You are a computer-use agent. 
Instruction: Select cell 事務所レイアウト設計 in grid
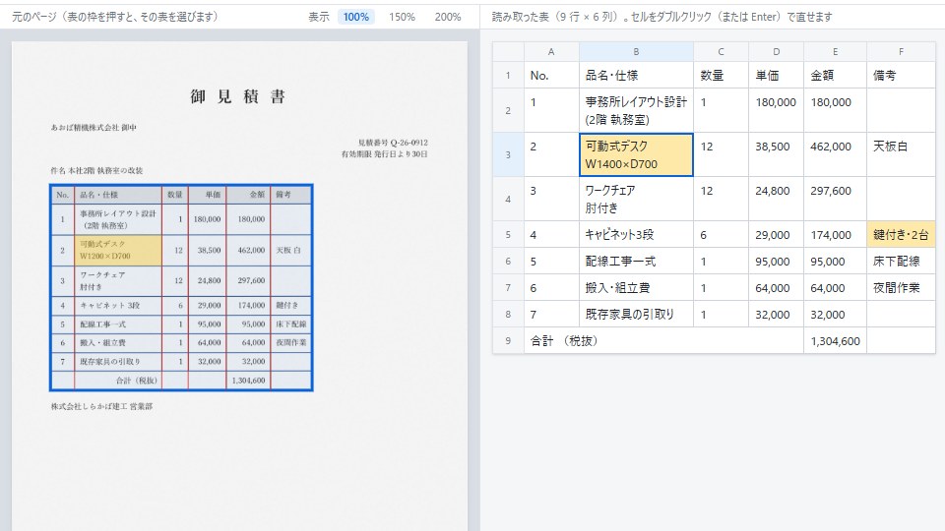click(637, 110)
